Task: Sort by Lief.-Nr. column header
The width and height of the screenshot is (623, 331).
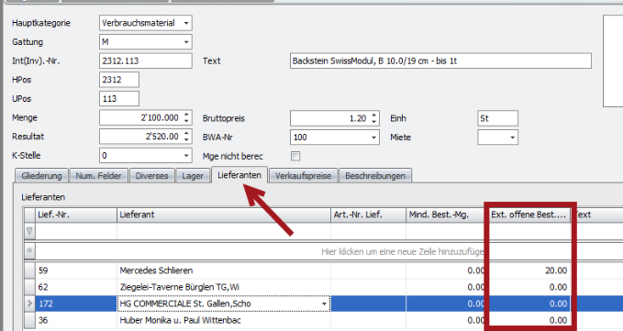Action: click(76, 215)
